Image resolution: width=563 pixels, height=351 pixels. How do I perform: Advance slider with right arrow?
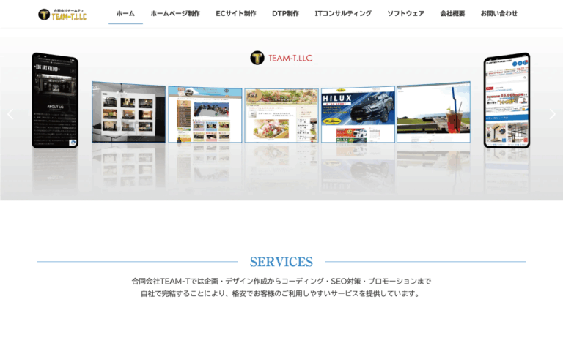(552, 114)
